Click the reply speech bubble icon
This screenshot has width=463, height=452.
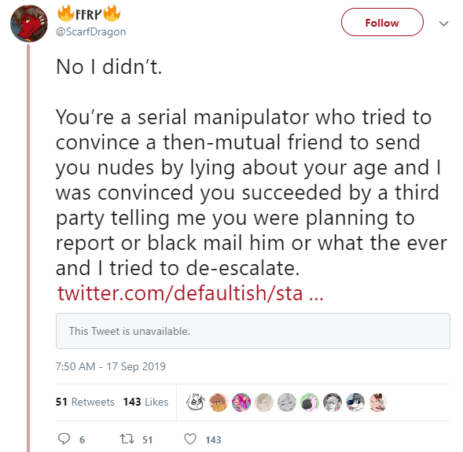pos(64,439)
